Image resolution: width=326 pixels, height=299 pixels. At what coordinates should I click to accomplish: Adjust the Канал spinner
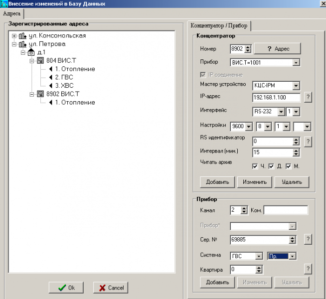(244, 210)
